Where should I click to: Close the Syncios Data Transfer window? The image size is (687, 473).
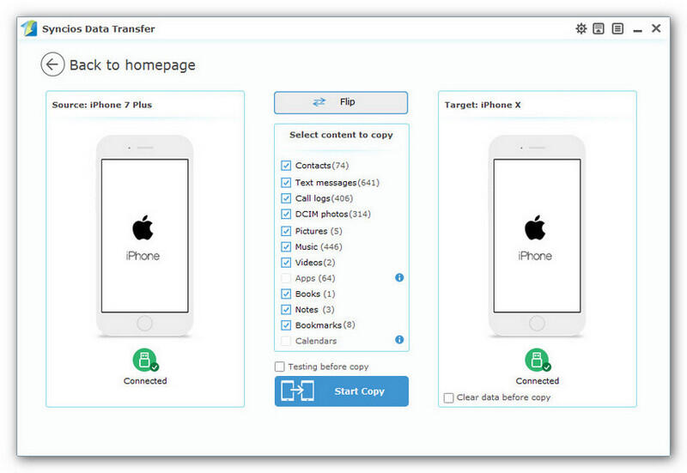656,28
